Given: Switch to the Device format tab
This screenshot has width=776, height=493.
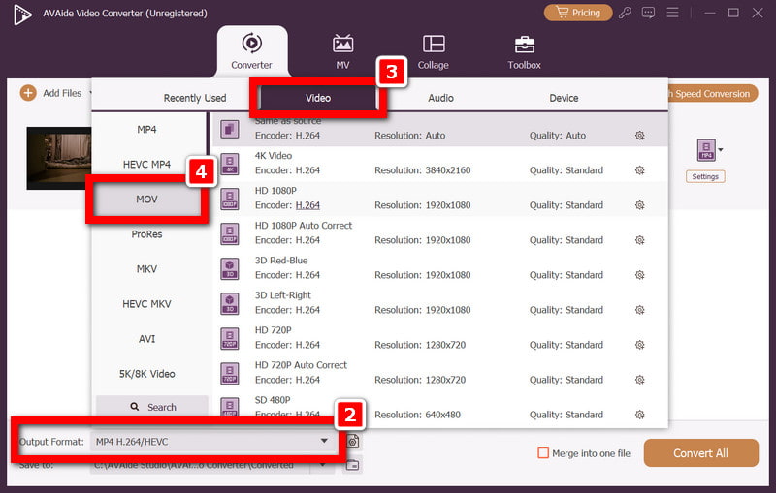Looking at the screenshot, I should pos(564,98).
